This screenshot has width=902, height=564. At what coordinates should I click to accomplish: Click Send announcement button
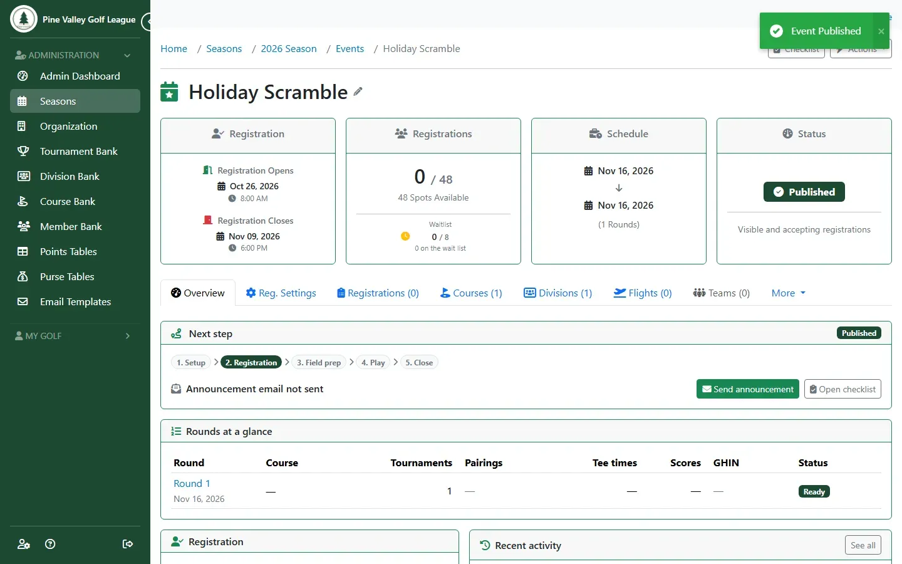(748, 389)
